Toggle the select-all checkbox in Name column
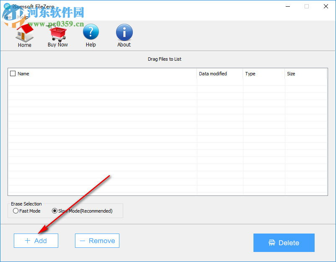This screenshot has width=336, height=262. click(x=12, y=73)
